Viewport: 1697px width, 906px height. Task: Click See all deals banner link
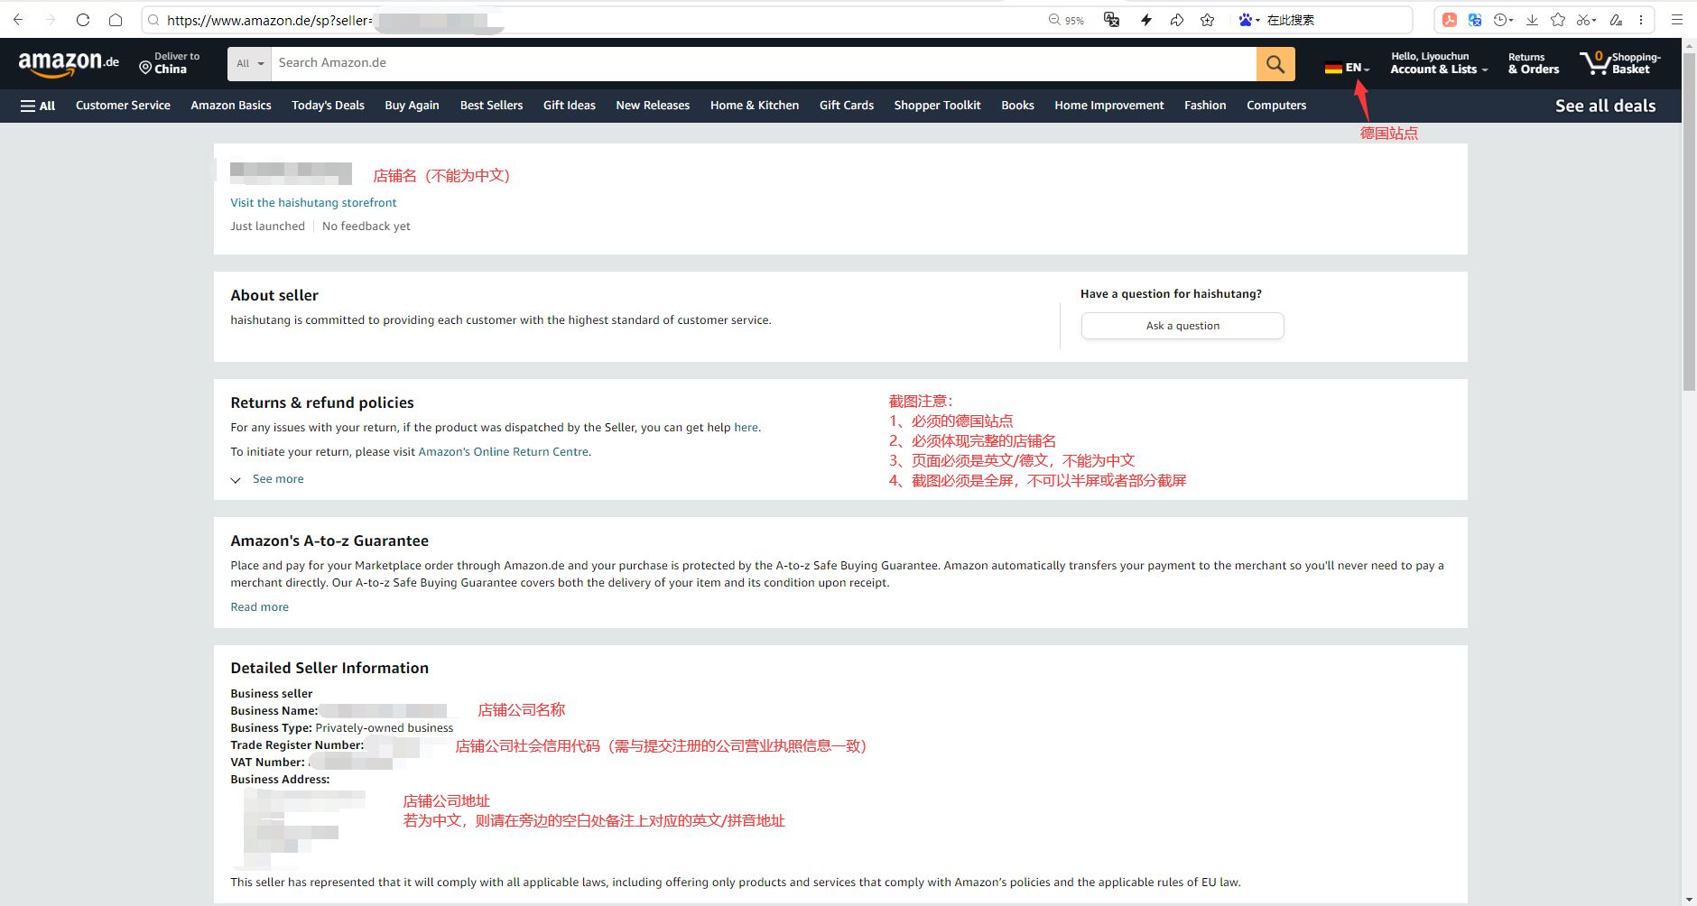(1605, 106)
